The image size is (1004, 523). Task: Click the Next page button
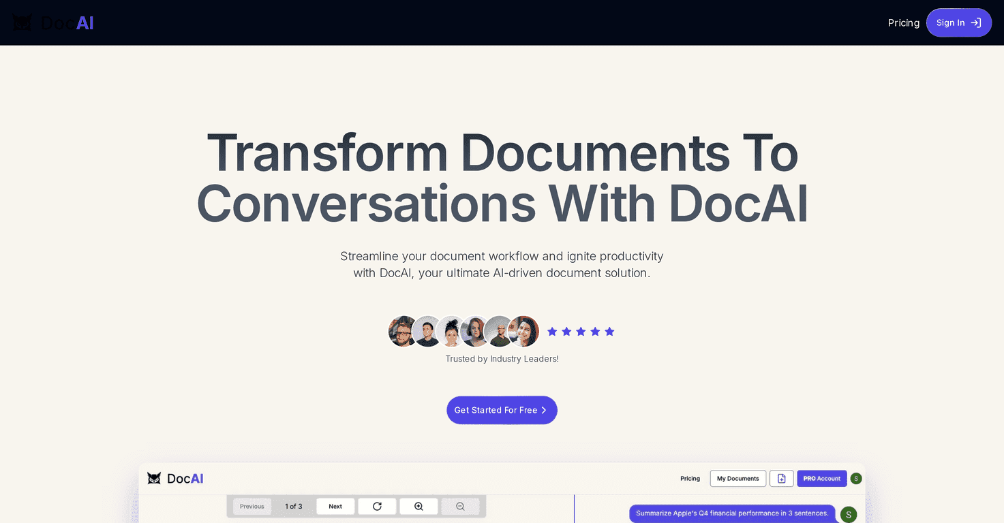coord(335,506)
